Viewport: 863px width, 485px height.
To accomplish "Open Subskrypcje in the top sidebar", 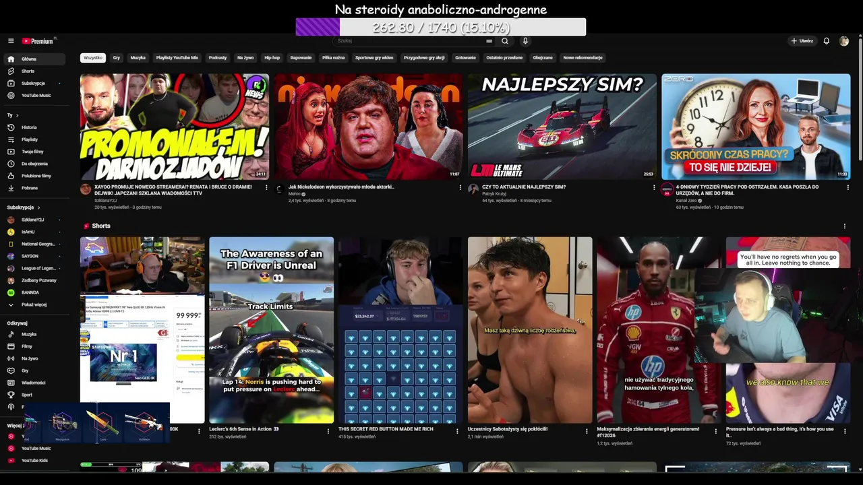I will (x=36, y=84).
